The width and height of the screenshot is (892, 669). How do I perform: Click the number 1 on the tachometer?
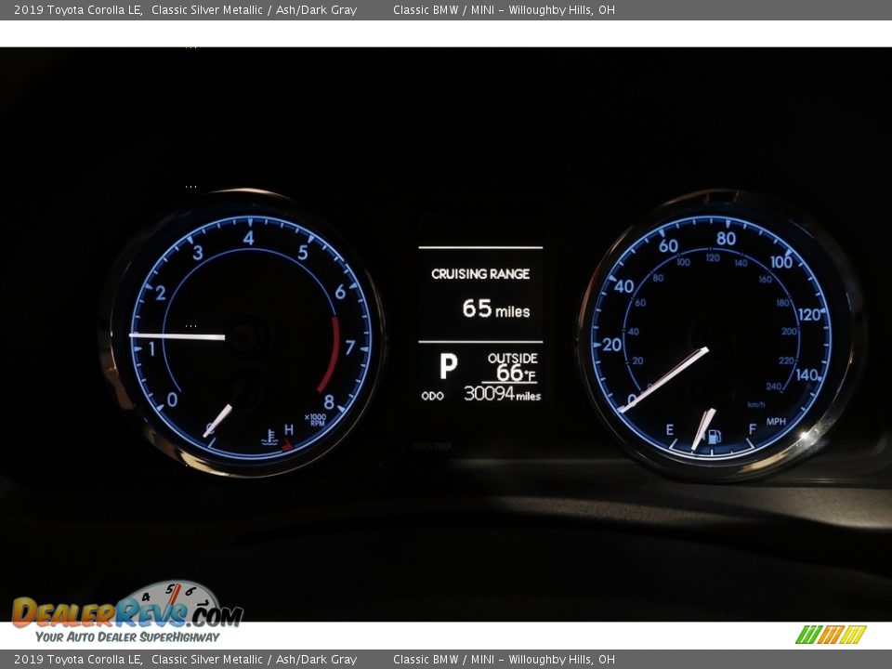tap(151, 348)
